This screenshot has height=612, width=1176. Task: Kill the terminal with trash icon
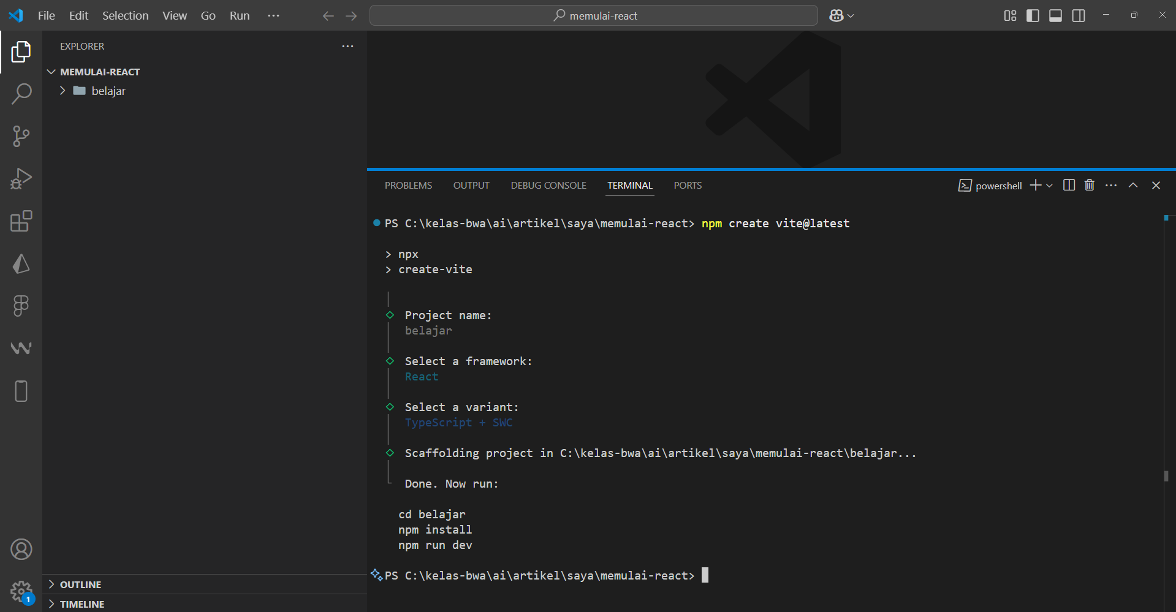coord(1090,185)
